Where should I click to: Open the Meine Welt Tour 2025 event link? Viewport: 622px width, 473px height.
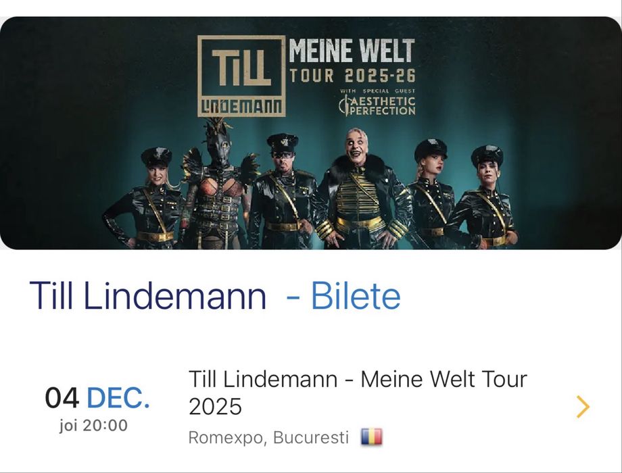[358, 392]
